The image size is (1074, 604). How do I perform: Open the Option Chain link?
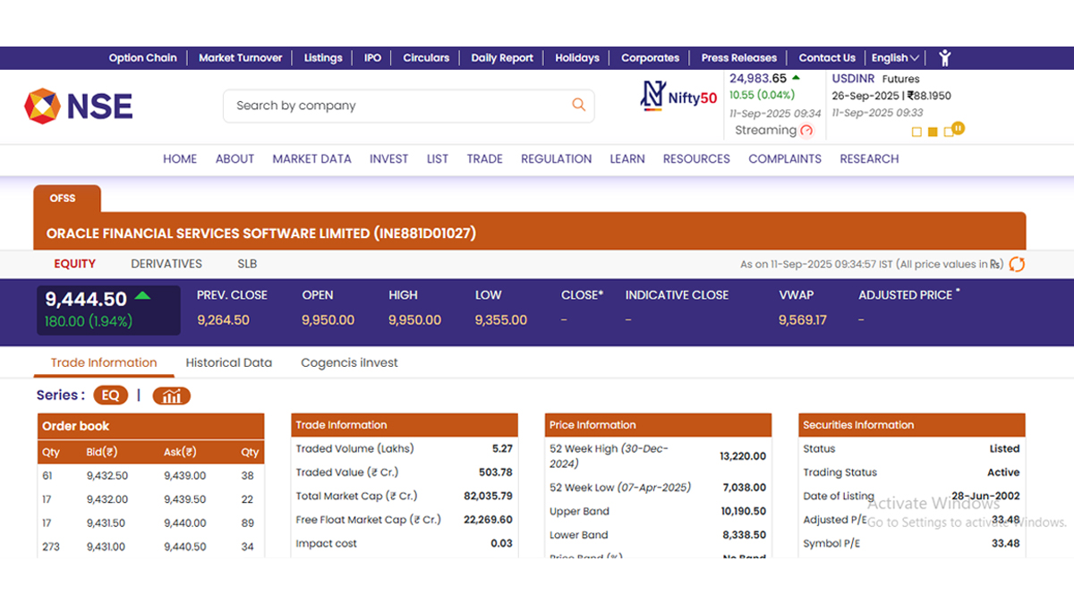[x=143, y=58]
